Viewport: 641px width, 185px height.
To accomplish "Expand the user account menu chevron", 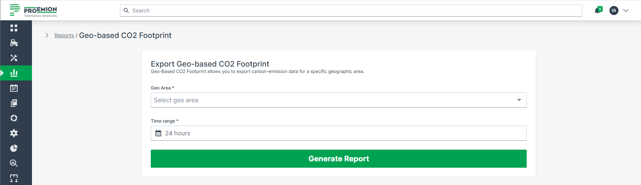I will tap(626, 11).
